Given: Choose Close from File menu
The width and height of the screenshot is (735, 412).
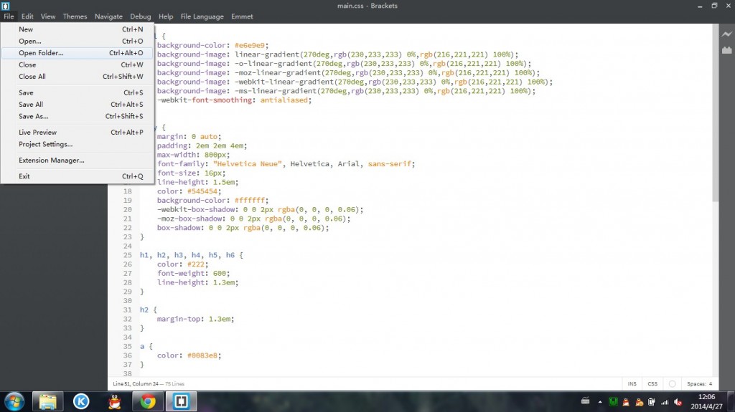Looking at the screenshot, I should click(x=77, y=64).
